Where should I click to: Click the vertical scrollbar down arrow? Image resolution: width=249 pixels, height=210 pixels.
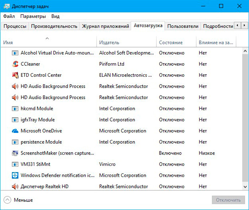point(245,187)
